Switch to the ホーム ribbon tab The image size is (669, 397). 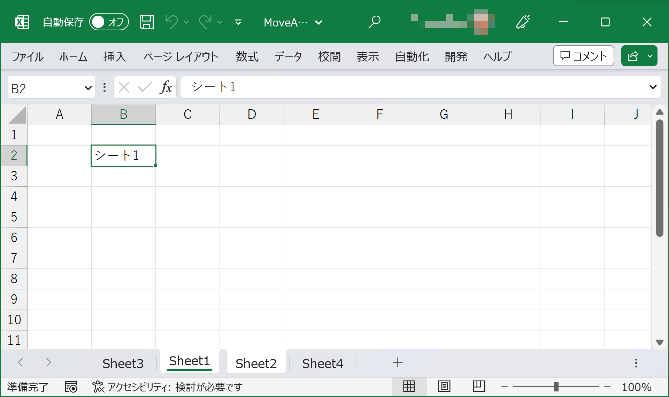[73, 56]
